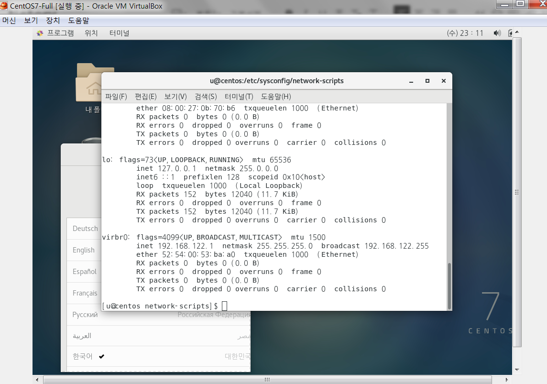Open the 머신 menu in VirtualBox

coord(9,21)
